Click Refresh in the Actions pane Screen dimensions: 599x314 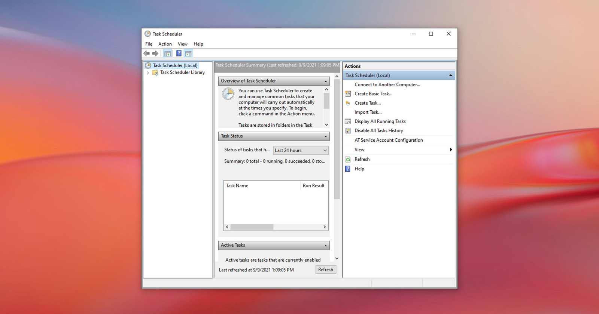click(362, 159)
